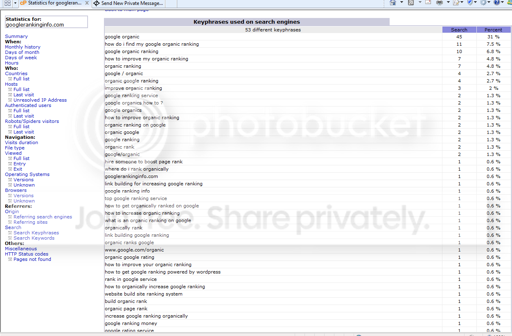The image size is (512, 336).
Task: Open the Safety button dropdown arrow
Action: click(x=476, y=2)
